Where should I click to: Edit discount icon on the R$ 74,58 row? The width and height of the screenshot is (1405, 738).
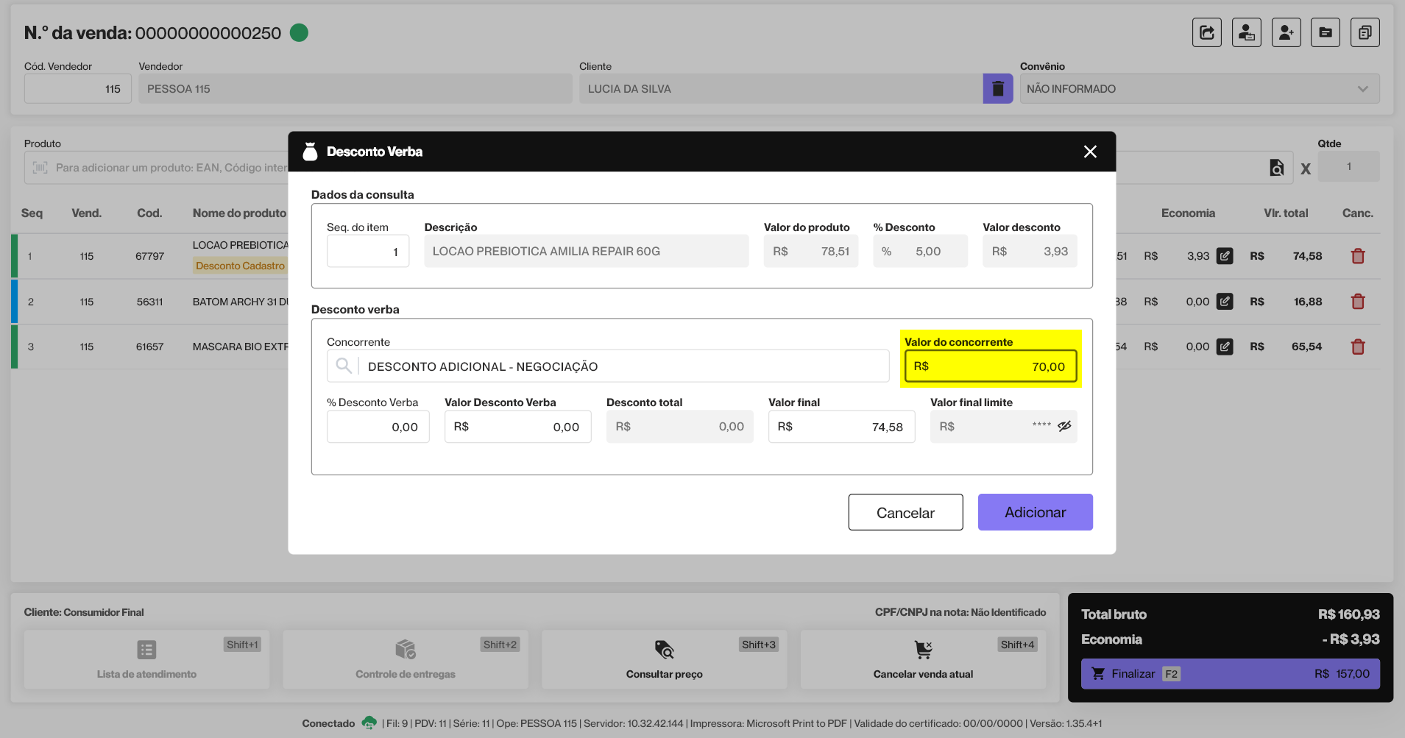pos(1224,256)
